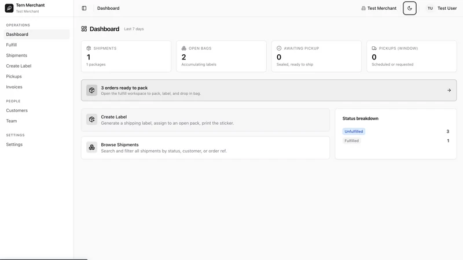Open Dashboard in the sidebar

36,34
